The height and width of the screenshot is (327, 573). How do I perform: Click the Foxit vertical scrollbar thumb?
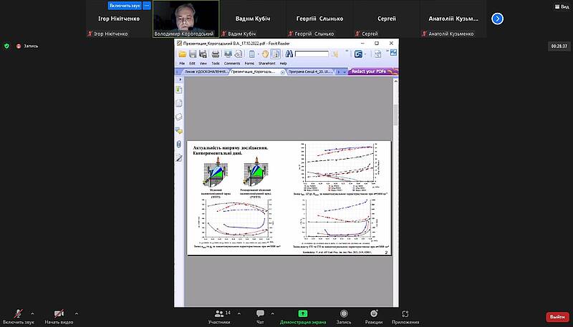coord(395,114)
